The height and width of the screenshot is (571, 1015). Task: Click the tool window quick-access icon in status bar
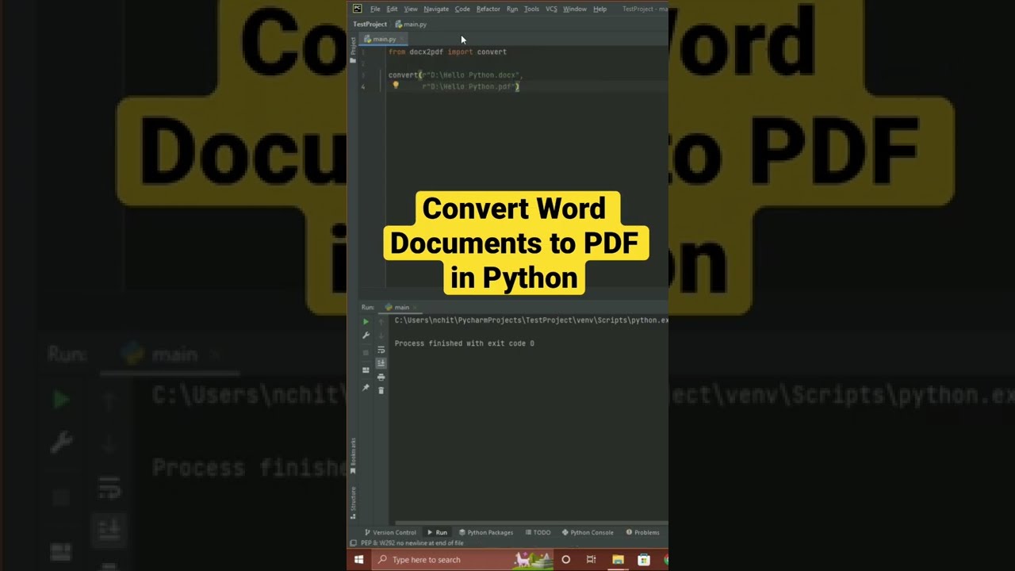point(353,543)
